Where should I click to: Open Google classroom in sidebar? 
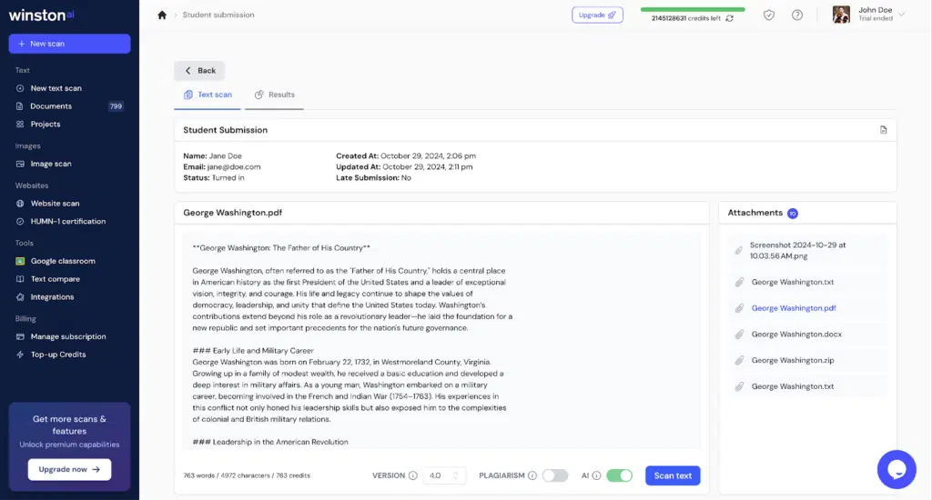[63, 261]
